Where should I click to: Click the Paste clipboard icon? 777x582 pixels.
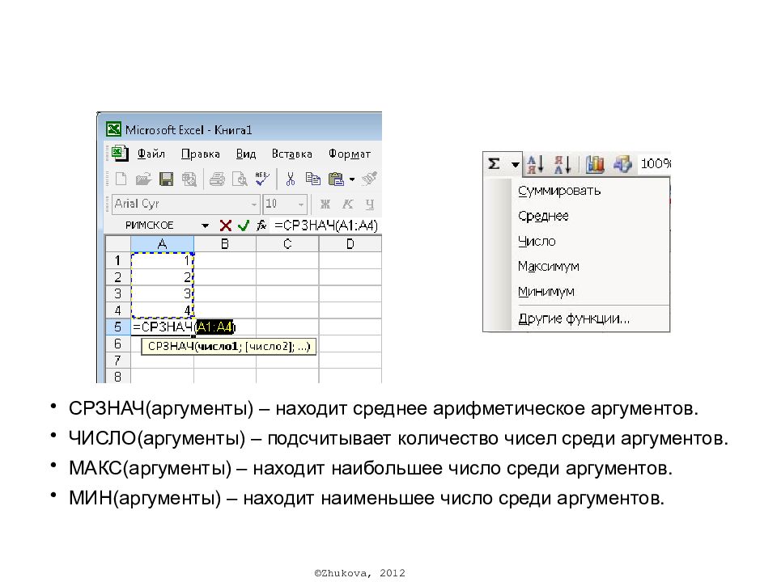pyautogui.click(x=336, y=179)
